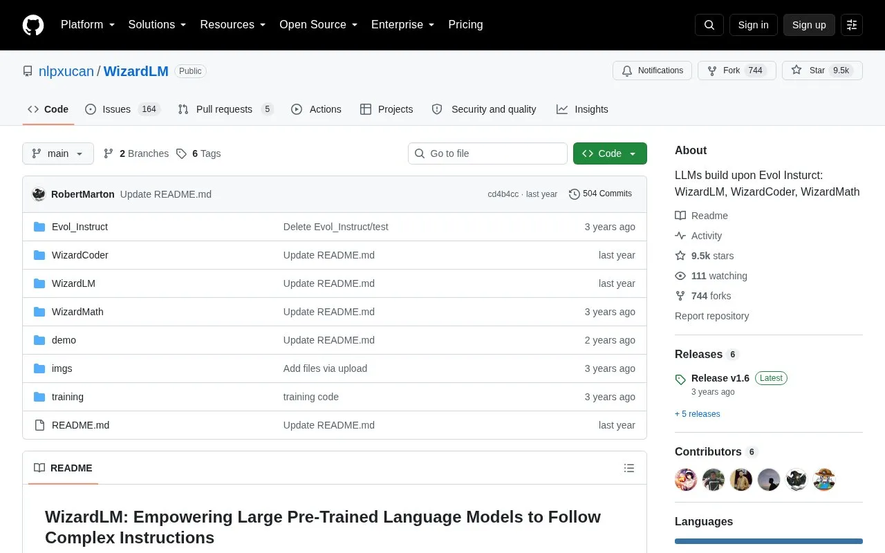Open the Pricing page
This screenshot has height=553, width=885.
pyautogui.click(x=465, y=25)
